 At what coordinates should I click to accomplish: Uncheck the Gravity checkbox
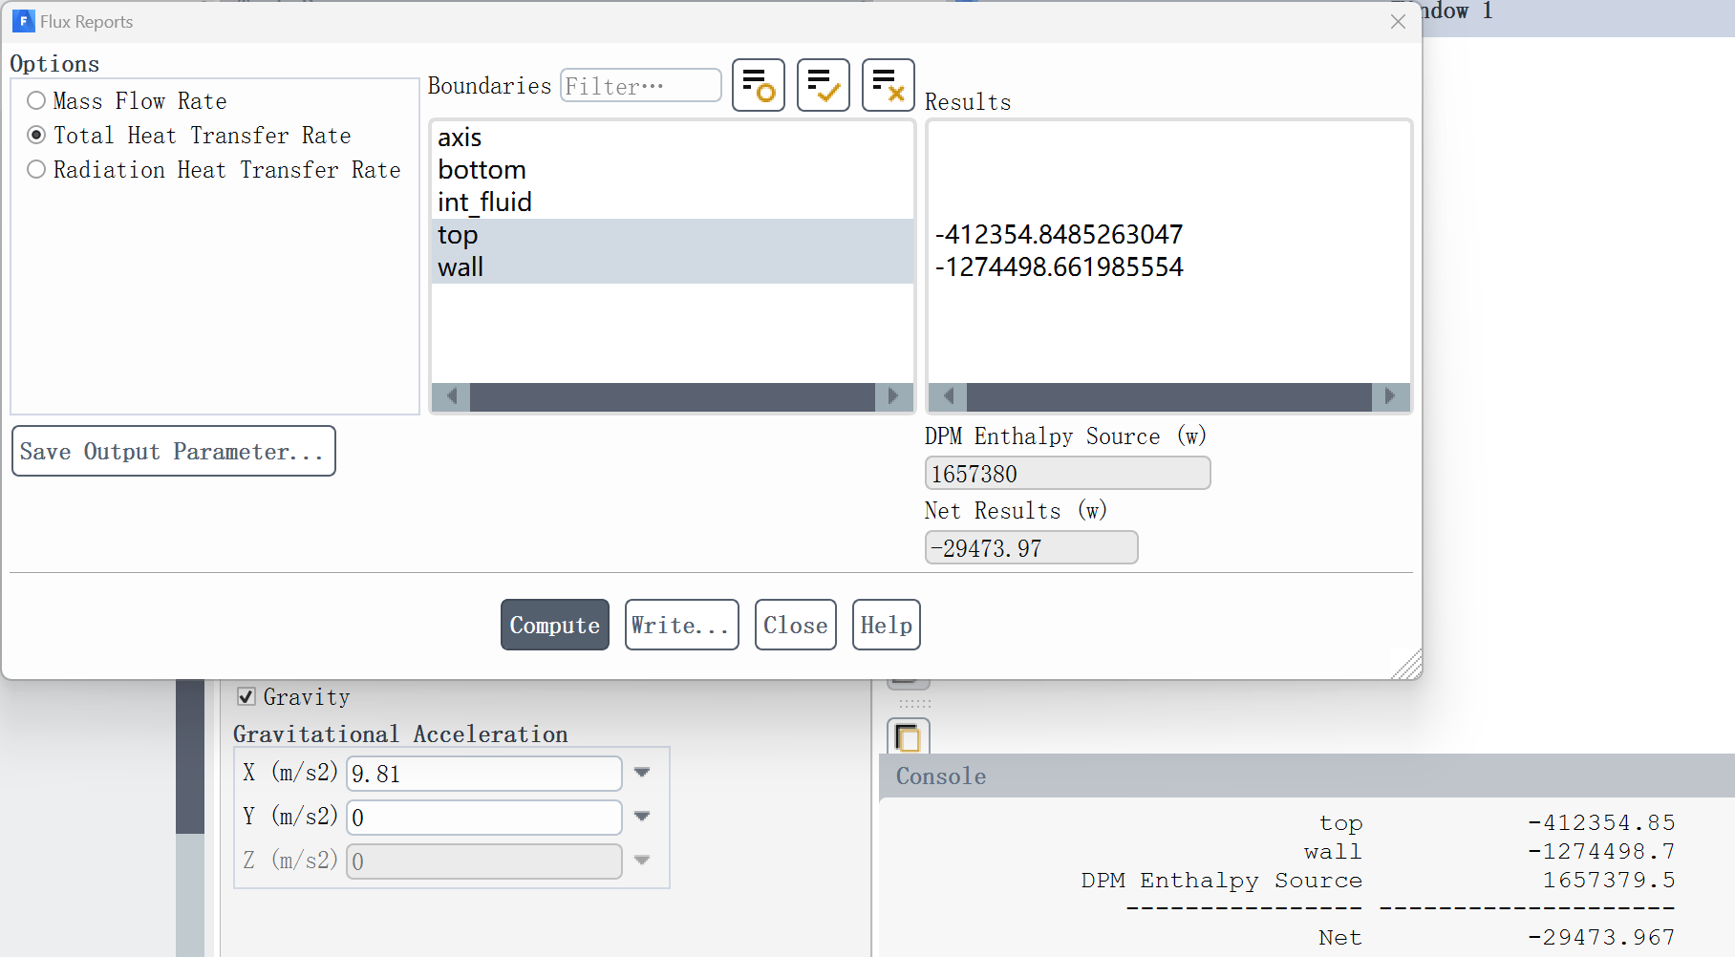(246, 697)
